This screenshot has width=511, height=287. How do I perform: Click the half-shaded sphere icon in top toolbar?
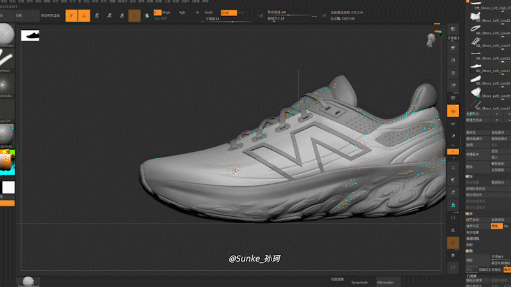pos(147,15)
